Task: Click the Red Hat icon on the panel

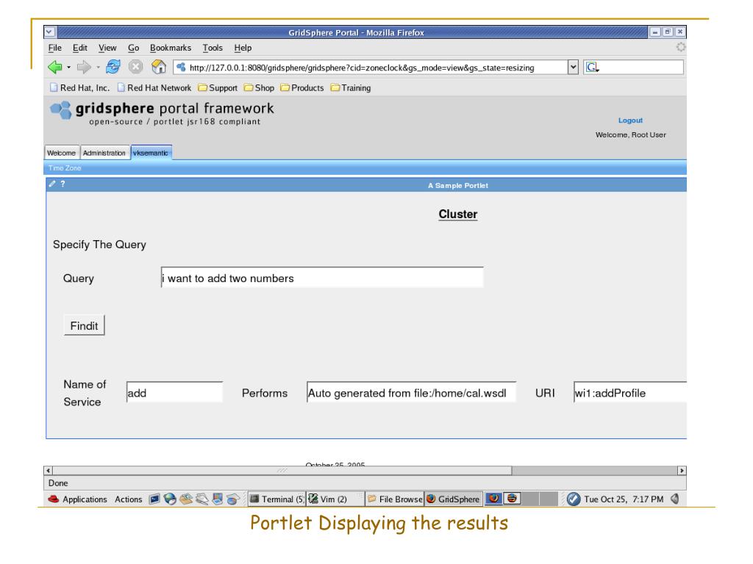Action: [x=53, y=499]
